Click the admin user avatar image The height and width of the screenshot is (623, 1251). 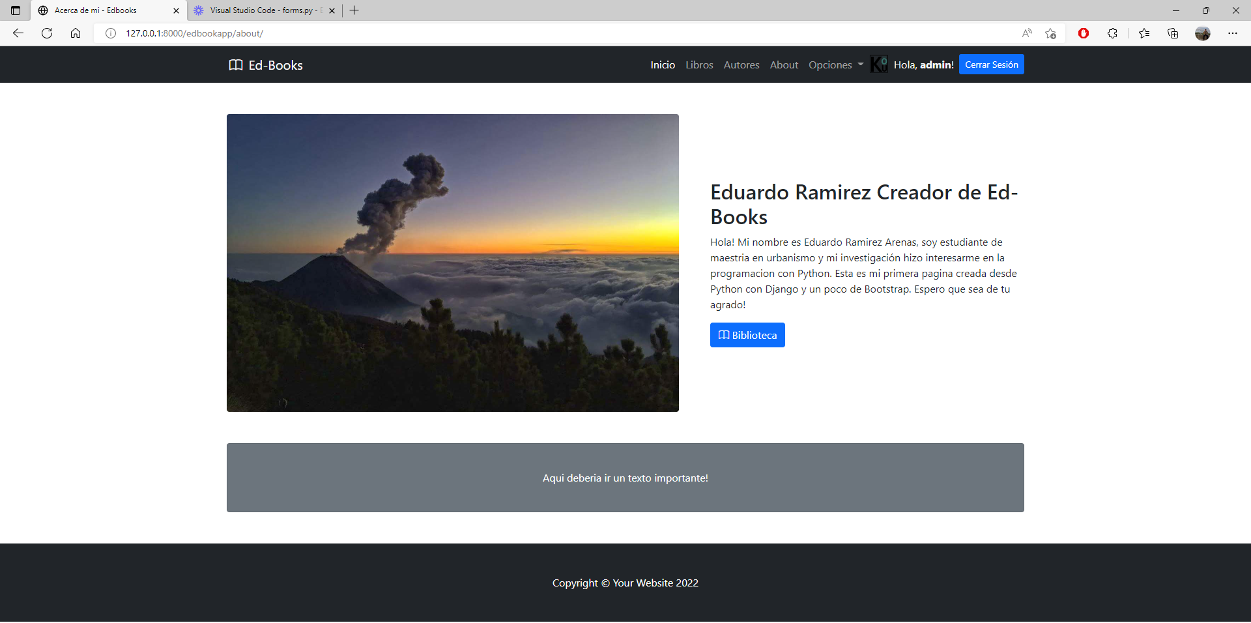click(879, 64)
